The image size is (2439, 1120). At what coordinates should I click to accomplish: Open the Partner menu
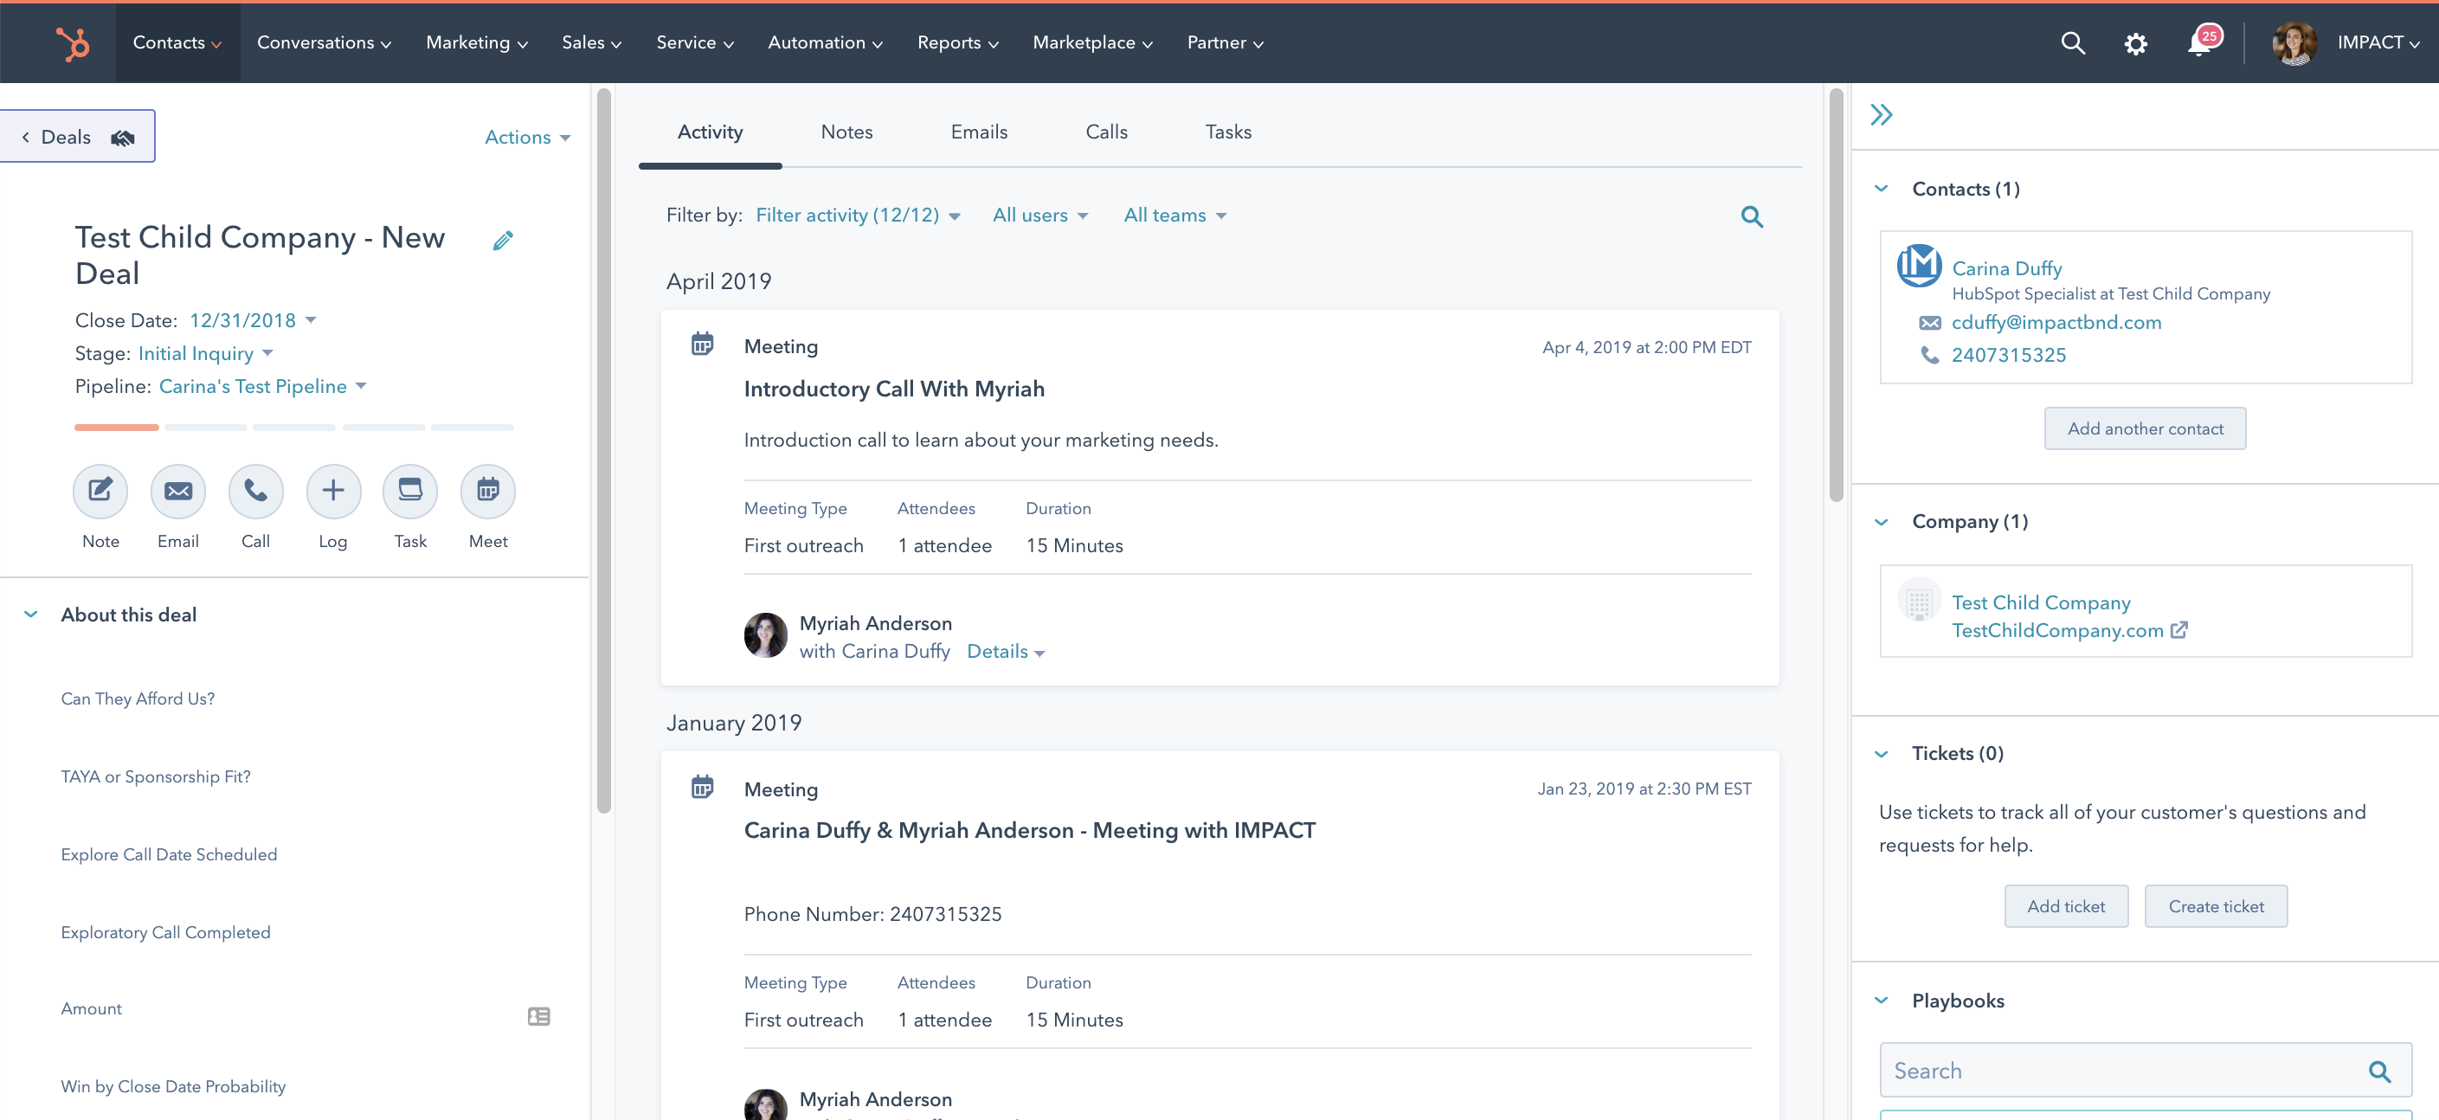pyautogui.click(x=1226, y=43)
